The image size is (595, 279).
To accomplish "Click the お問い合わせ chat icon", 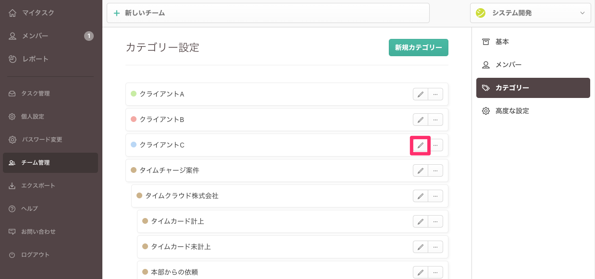I will [12, 232].
